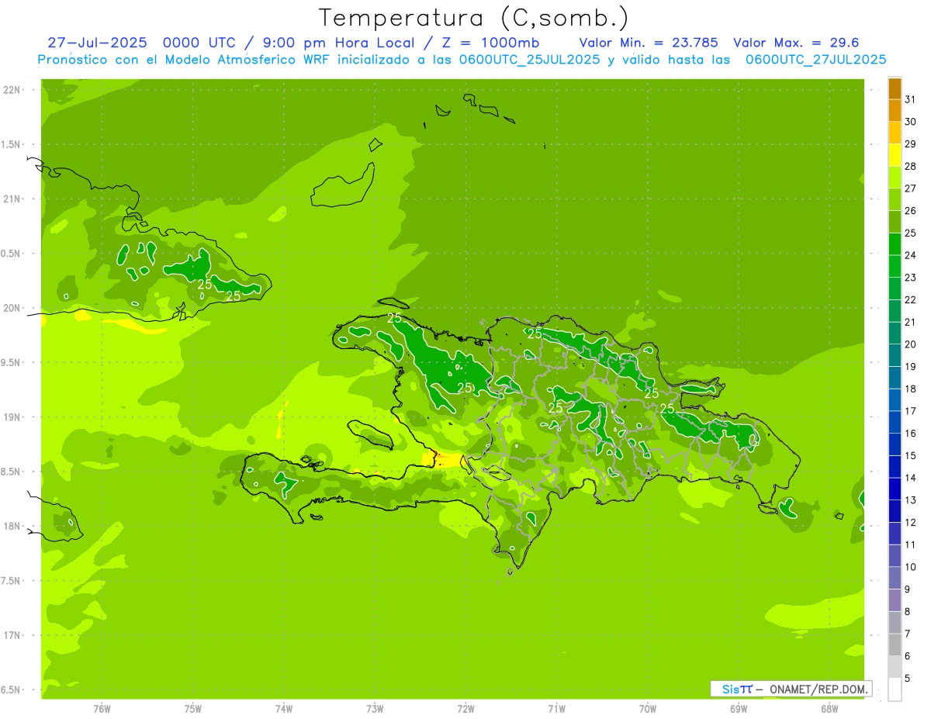Screen dimensions: 931x719
Task: Click the purple legend band between 8 and 9
Action: coord(895,600)
